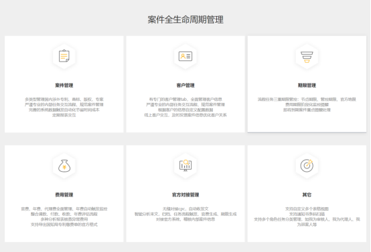
Task: Click the line 定期报表交互
Action: tap(64, 115)
